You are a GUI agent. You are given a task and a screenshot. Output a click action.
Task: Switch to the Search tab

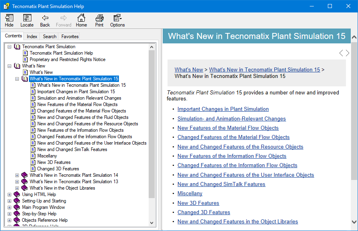coord(49,37)
